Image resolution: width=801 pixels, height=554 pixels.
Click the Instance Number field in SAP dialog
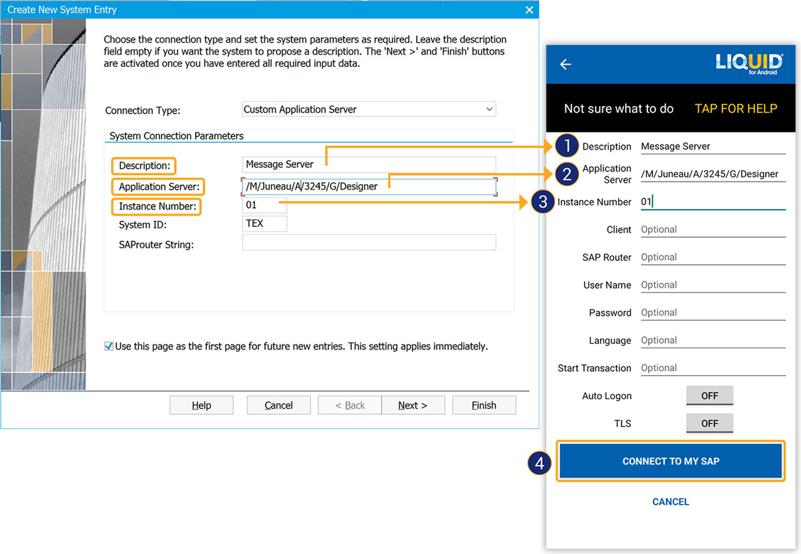coord(264,205)
